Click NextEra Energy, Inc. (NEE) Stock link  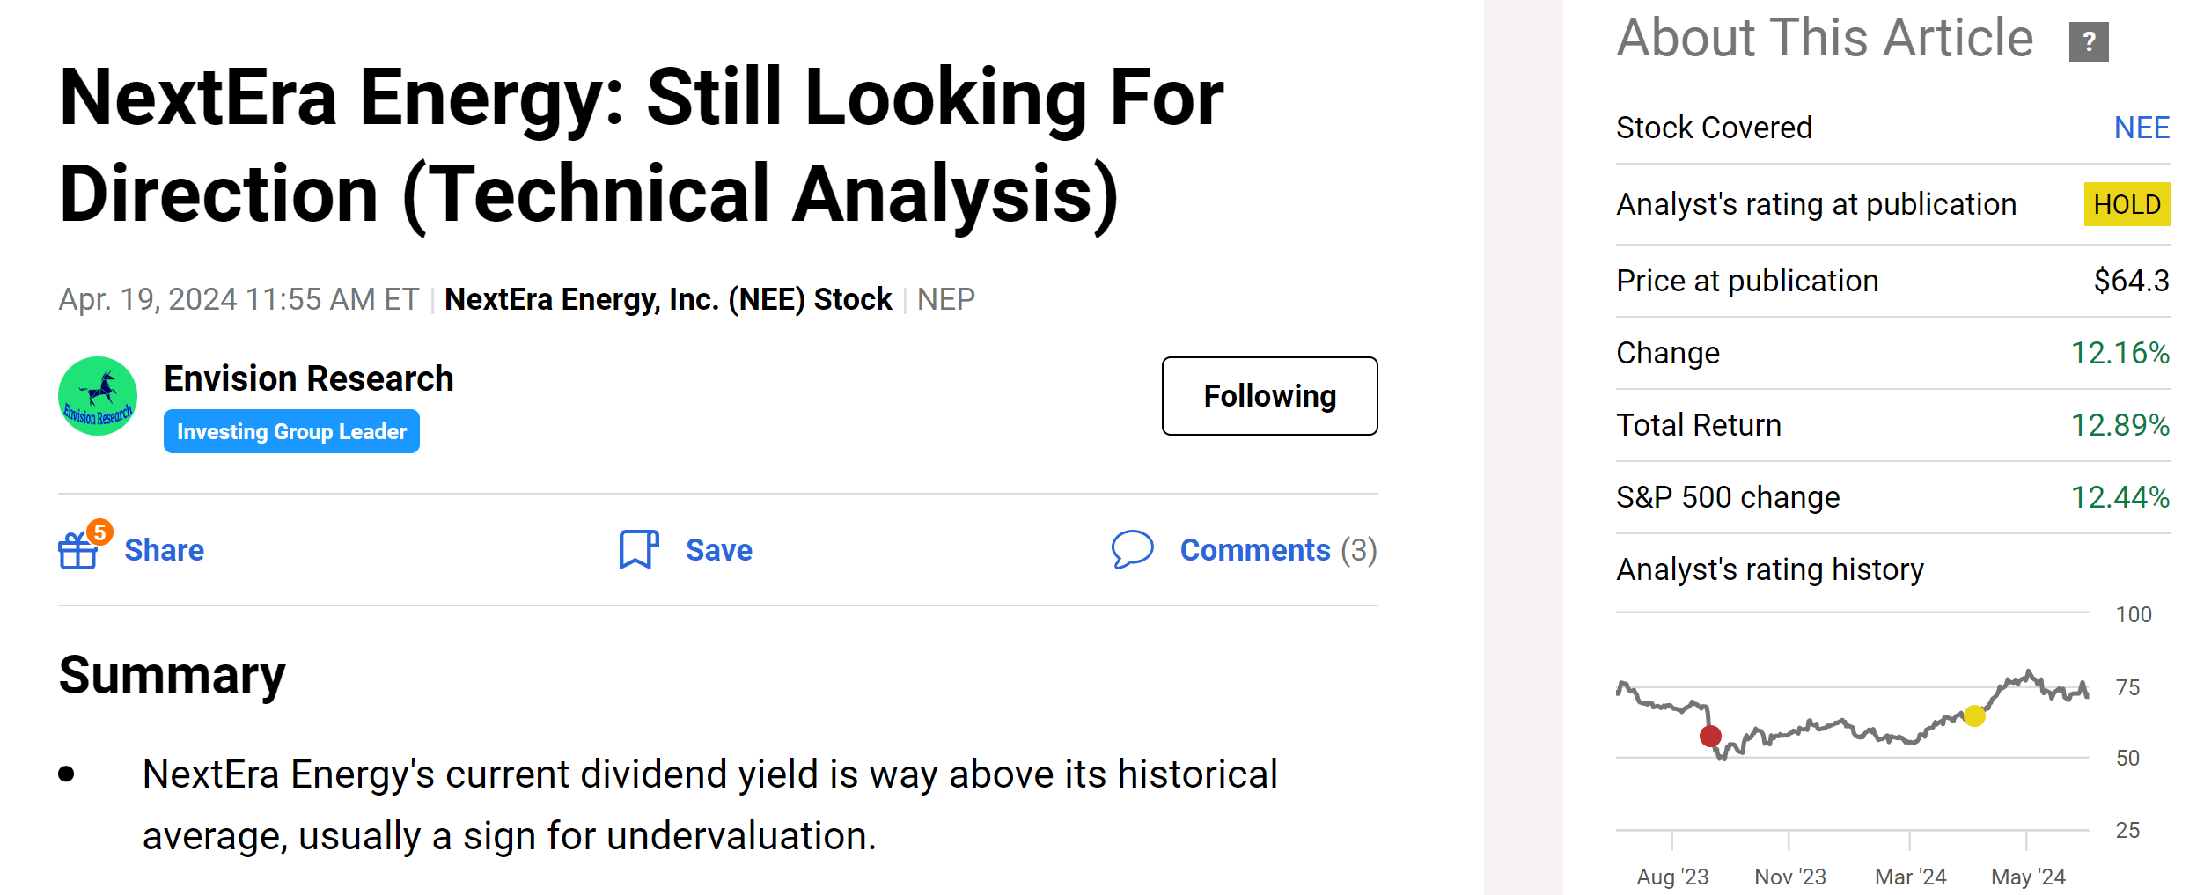click(668, 299)
